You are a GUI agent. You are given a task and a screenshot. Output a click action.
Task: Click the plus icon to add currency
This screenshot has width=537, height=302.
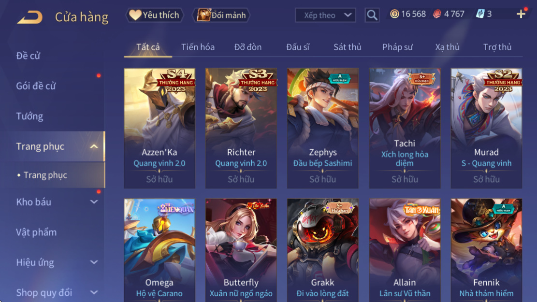coord(521,14)
